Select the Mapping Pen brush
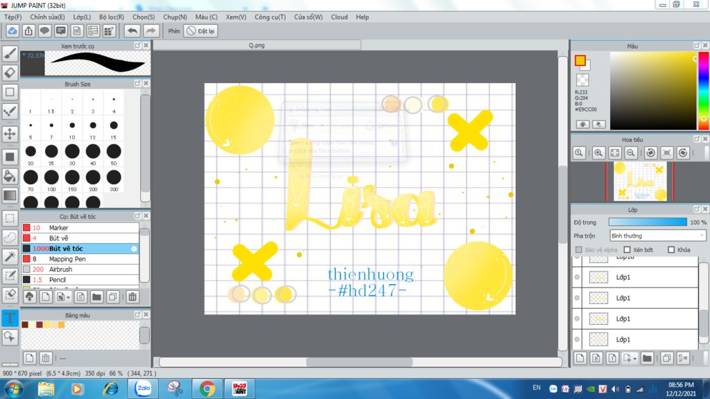 (80, 259)
